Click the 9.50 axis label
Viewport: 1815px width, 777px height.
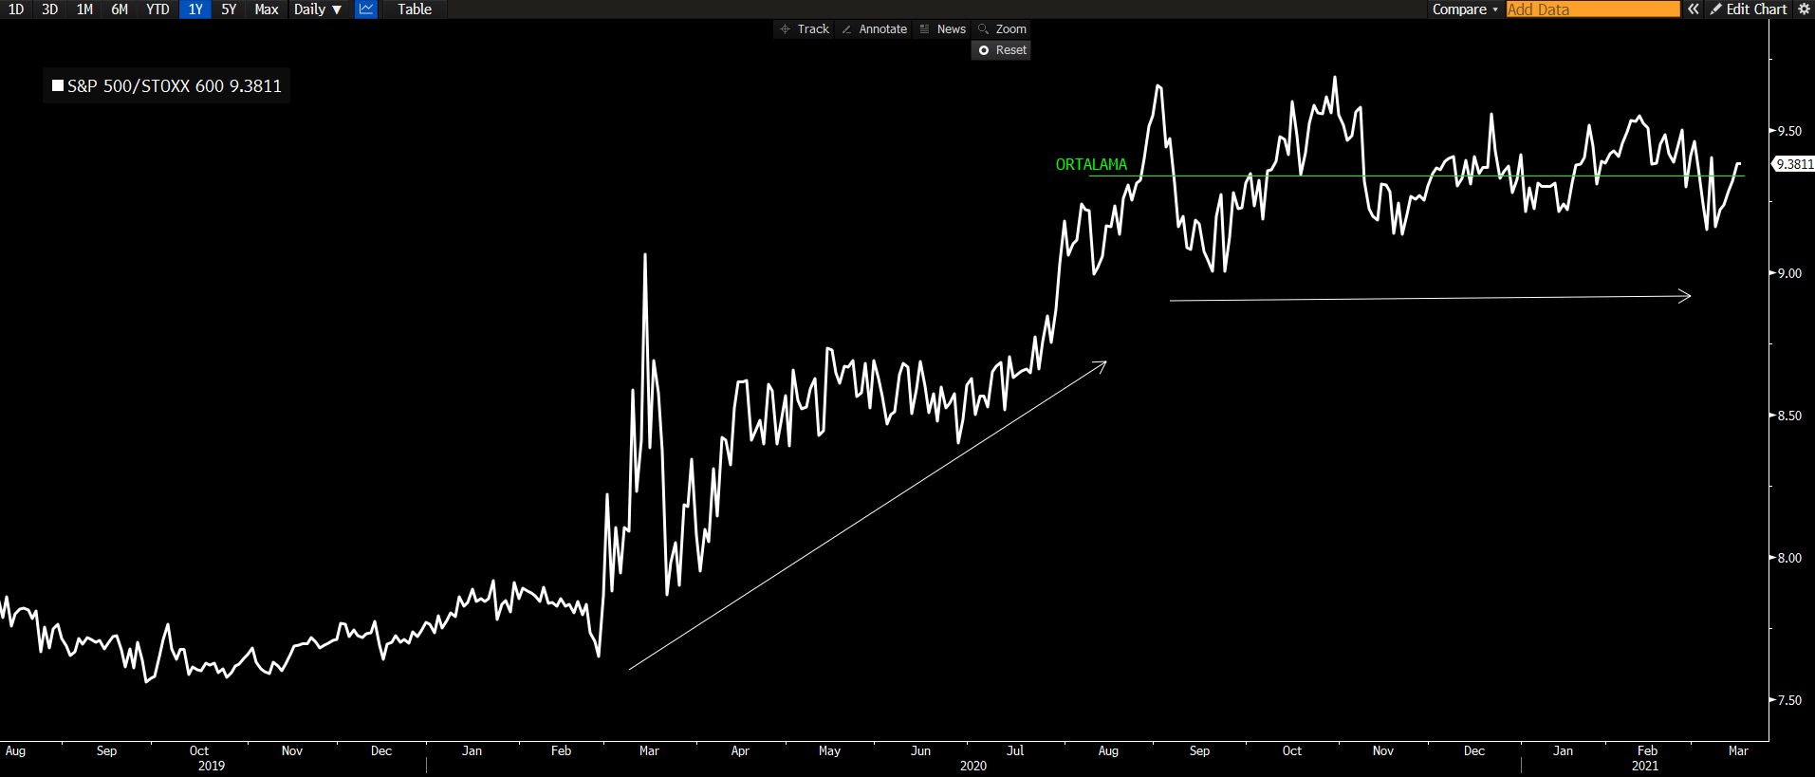point(1789,131)
